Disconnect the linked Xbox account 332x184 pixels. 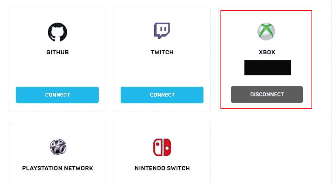pyautogui.click(x=267, y=94)
